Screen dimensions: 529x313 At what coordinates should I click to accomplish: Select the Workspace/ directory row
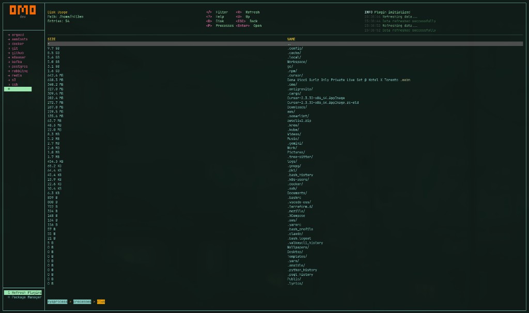[x=285, y=62]
